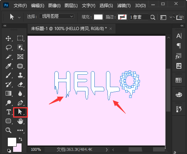Click the 填充 fill color swatch
This screenshot has height=154, width=187.
pyautogui.click(x=98, y=17)
